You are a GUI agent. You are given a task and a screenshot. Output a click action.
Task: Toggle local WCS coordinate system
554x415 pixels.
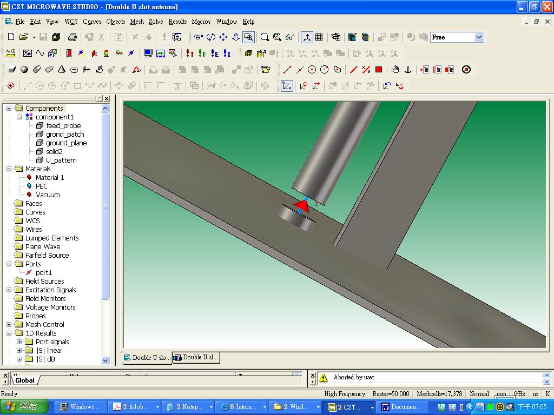287,86
